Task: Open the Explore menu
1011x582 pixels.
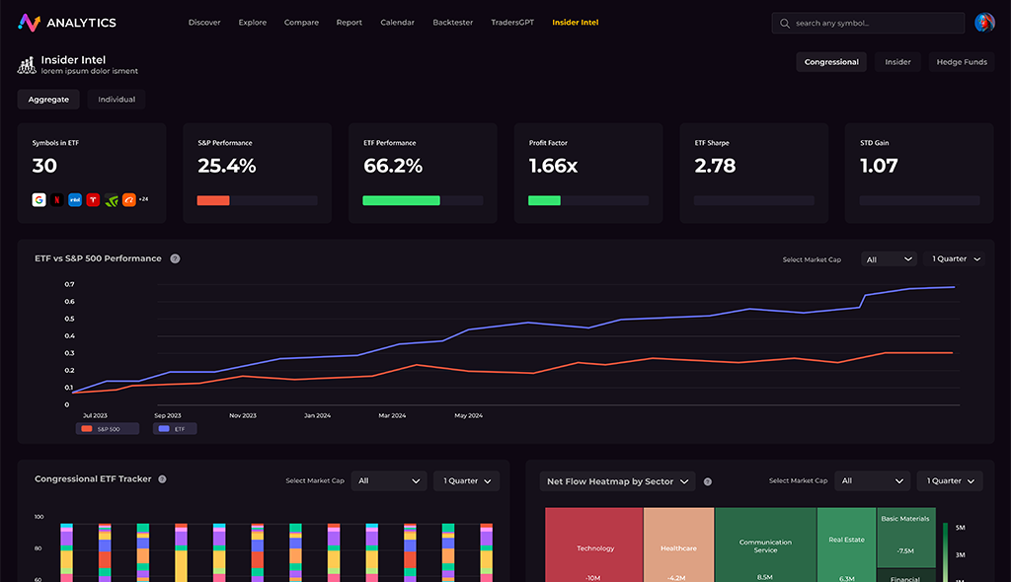Action: point(252,23)
